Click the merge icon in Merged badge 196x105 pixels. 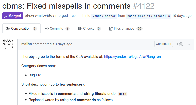6,16
